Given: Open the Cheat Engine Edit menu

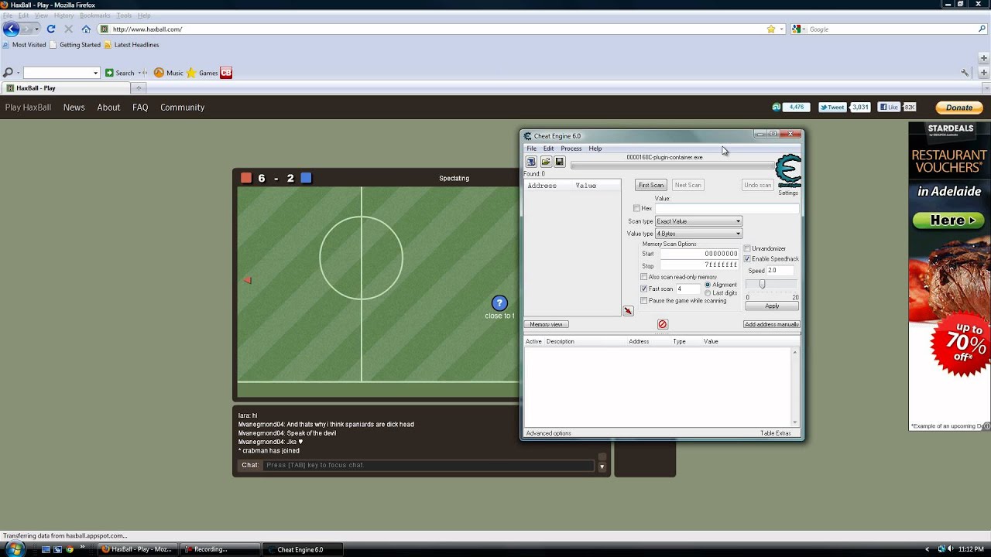Looking at the screenshot, I should point(548,149).
